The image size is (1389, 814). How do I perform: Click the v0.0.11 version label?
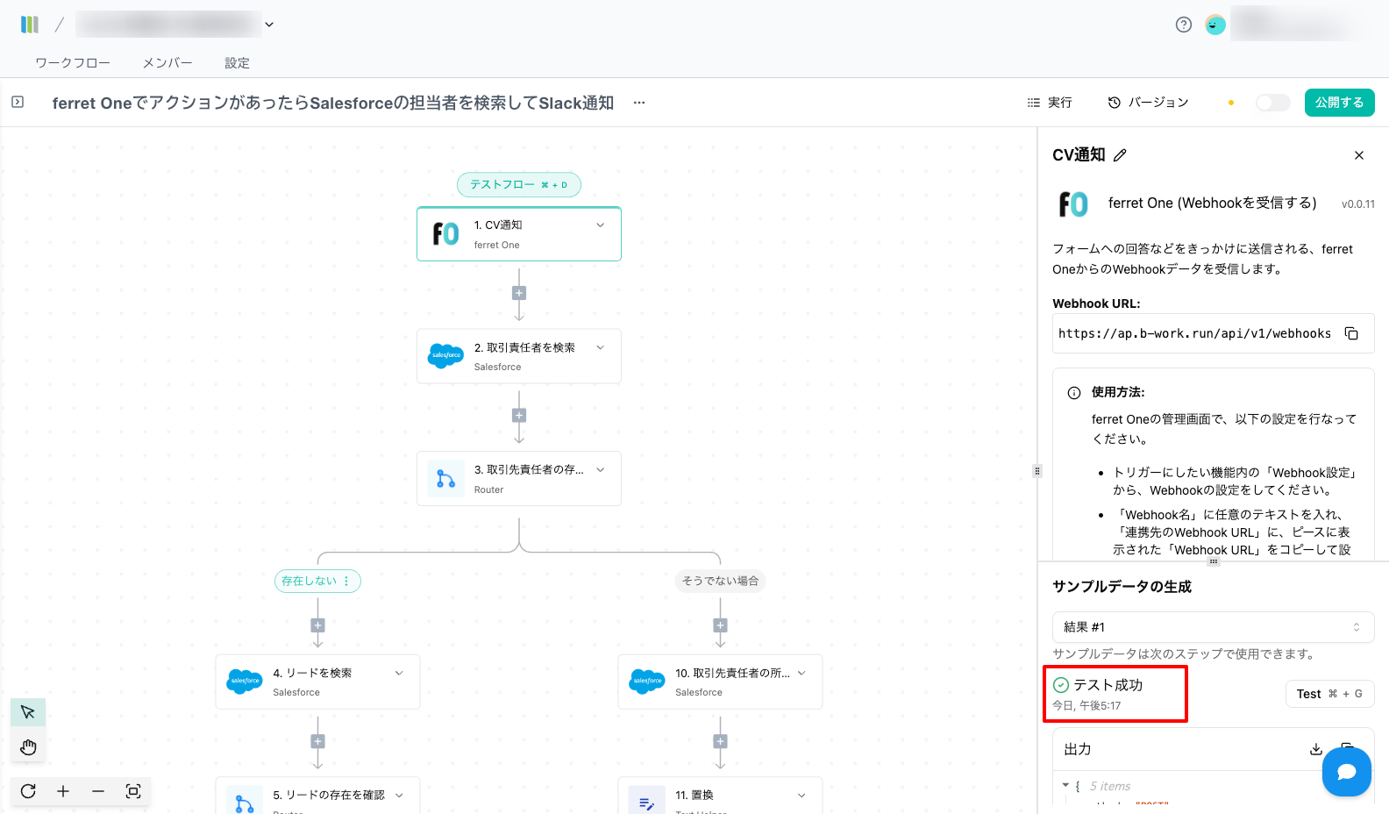pyautogui.click(x=1358, y=204)
